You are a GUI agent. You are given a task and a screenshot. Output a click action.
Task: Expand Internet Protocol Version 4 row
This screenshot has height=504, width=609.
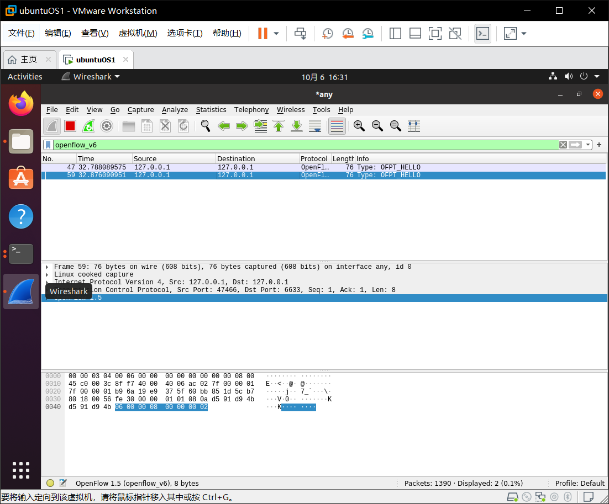[x=47, y=283]
